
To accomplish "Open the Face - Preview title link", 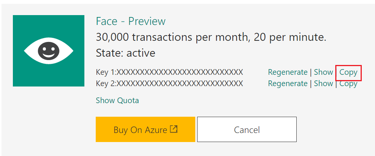I will [131, 21].
